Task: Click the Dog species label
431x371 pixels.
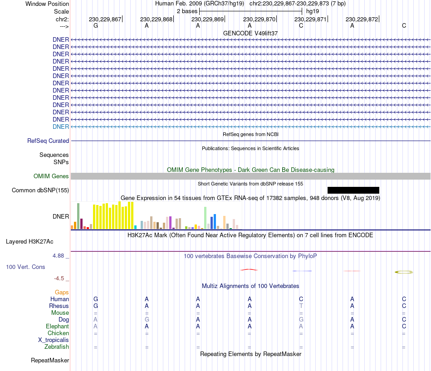Action: click(64, 320)
